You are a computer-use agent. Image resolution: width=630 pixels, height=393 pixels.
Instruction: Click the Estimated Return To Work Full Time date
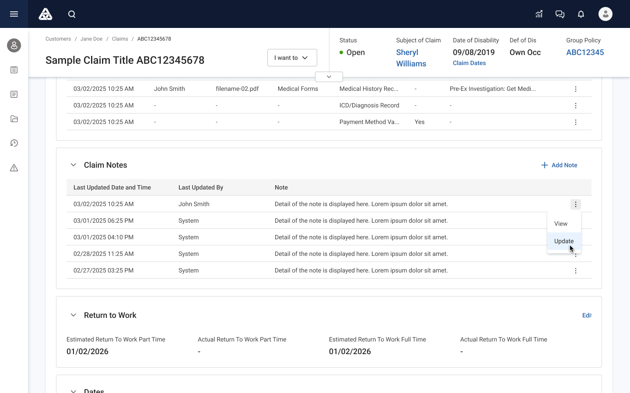[x=350, y=352]
